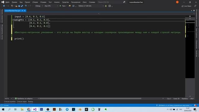Click the magnifier search icon in title bar
Image resolution: width=199 pixels, height=112 pixels.
pos(124,2)
